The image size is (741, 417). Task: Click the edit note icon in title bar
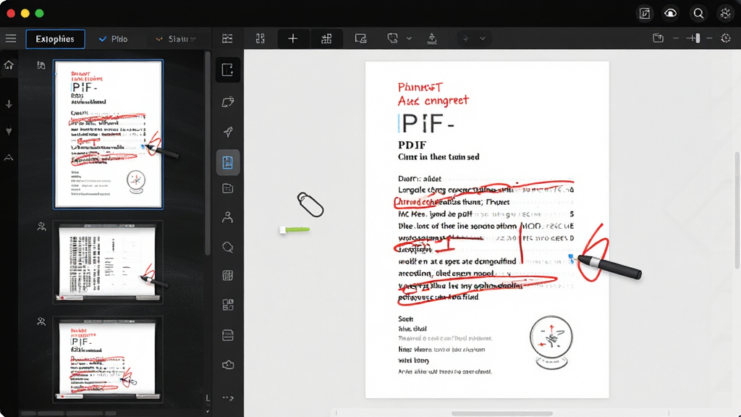point(645,13)
